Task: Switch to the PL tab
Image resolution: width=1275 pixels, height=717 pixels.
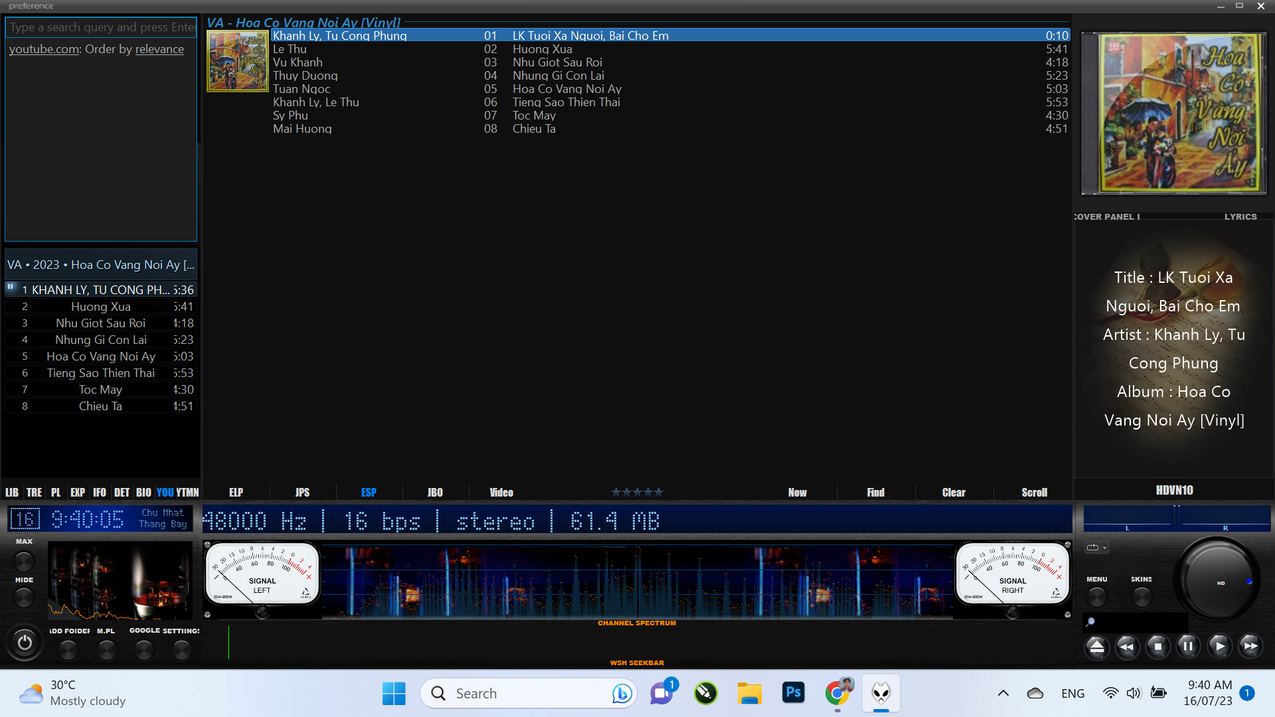Action: click(56, 492)
